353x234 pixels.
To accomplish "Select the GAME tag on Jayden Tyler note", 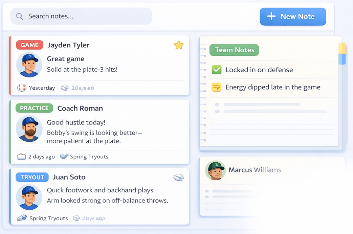I will 30,45.
